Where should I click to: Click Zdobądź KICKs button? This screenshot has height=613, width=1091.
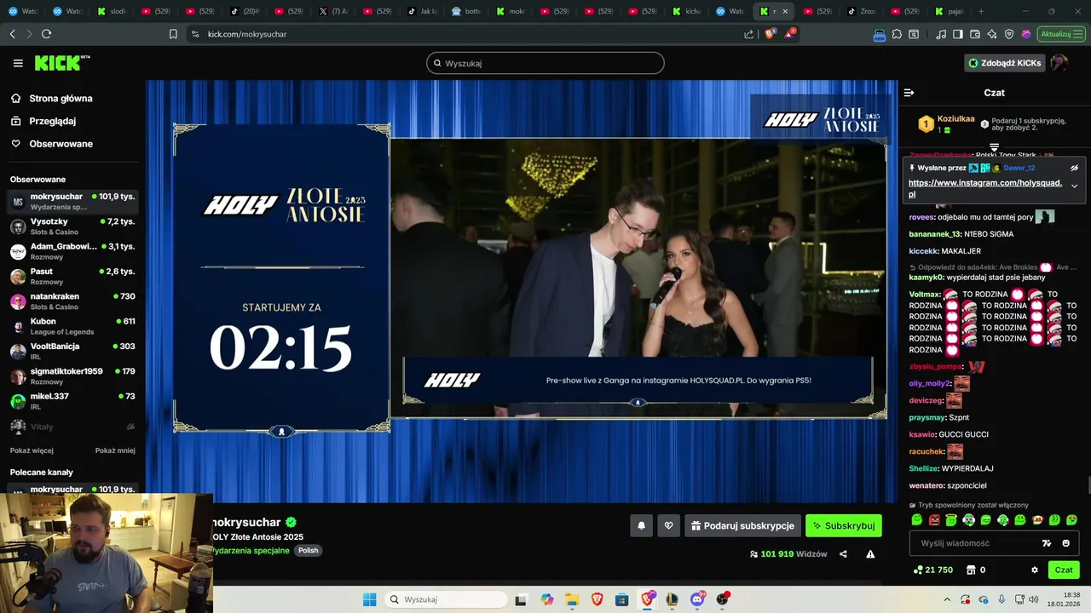point(1004,63)
